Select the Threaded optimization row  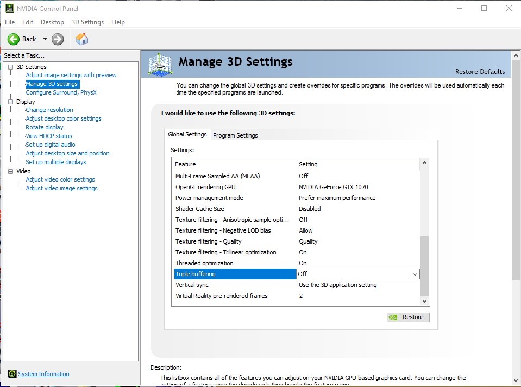point(297,263)
